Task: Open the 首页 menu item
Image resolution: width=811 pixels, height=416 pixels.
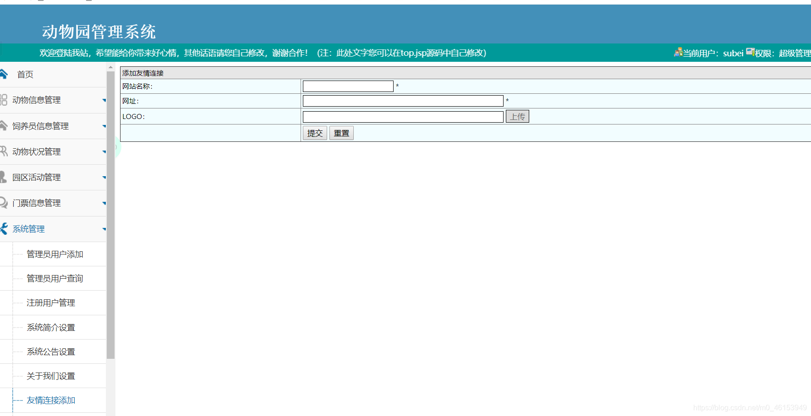Action: click(x=25, y=74)
